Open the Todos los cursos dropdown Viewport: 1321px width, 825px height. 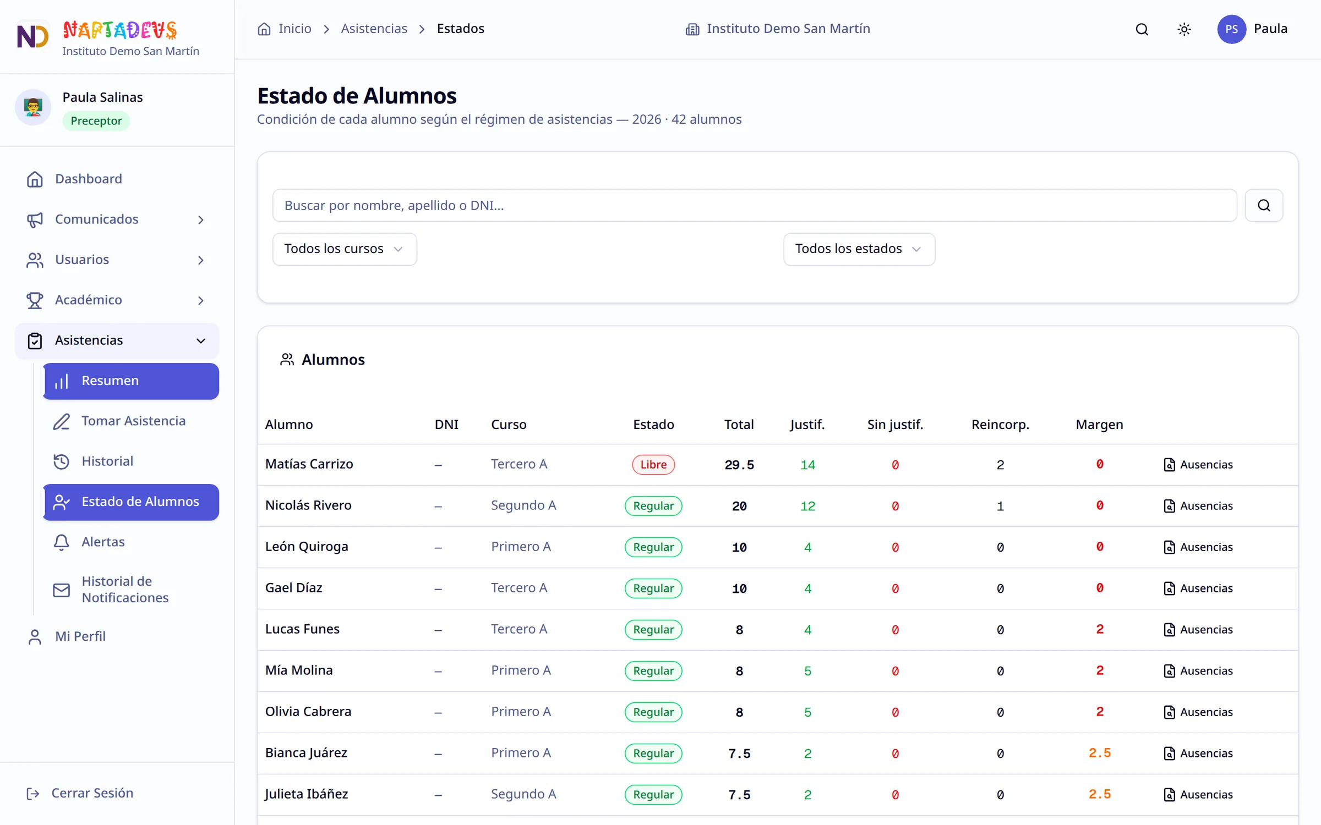point(345,249)
